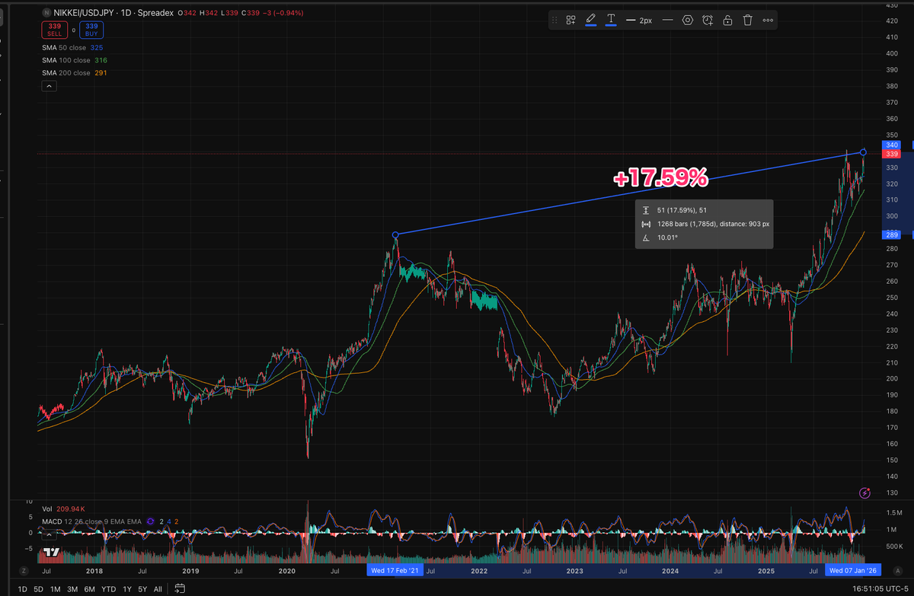Select the 5D time range
914x596 pixels.
39,589
